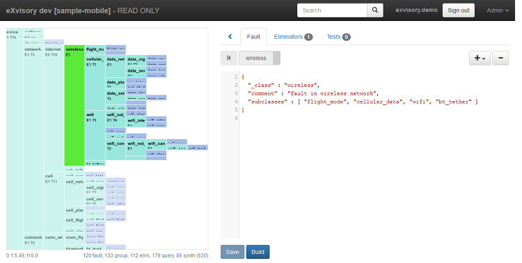Select the conn_wi treemap node
522x263 pixels.
[x=54, y=241]
